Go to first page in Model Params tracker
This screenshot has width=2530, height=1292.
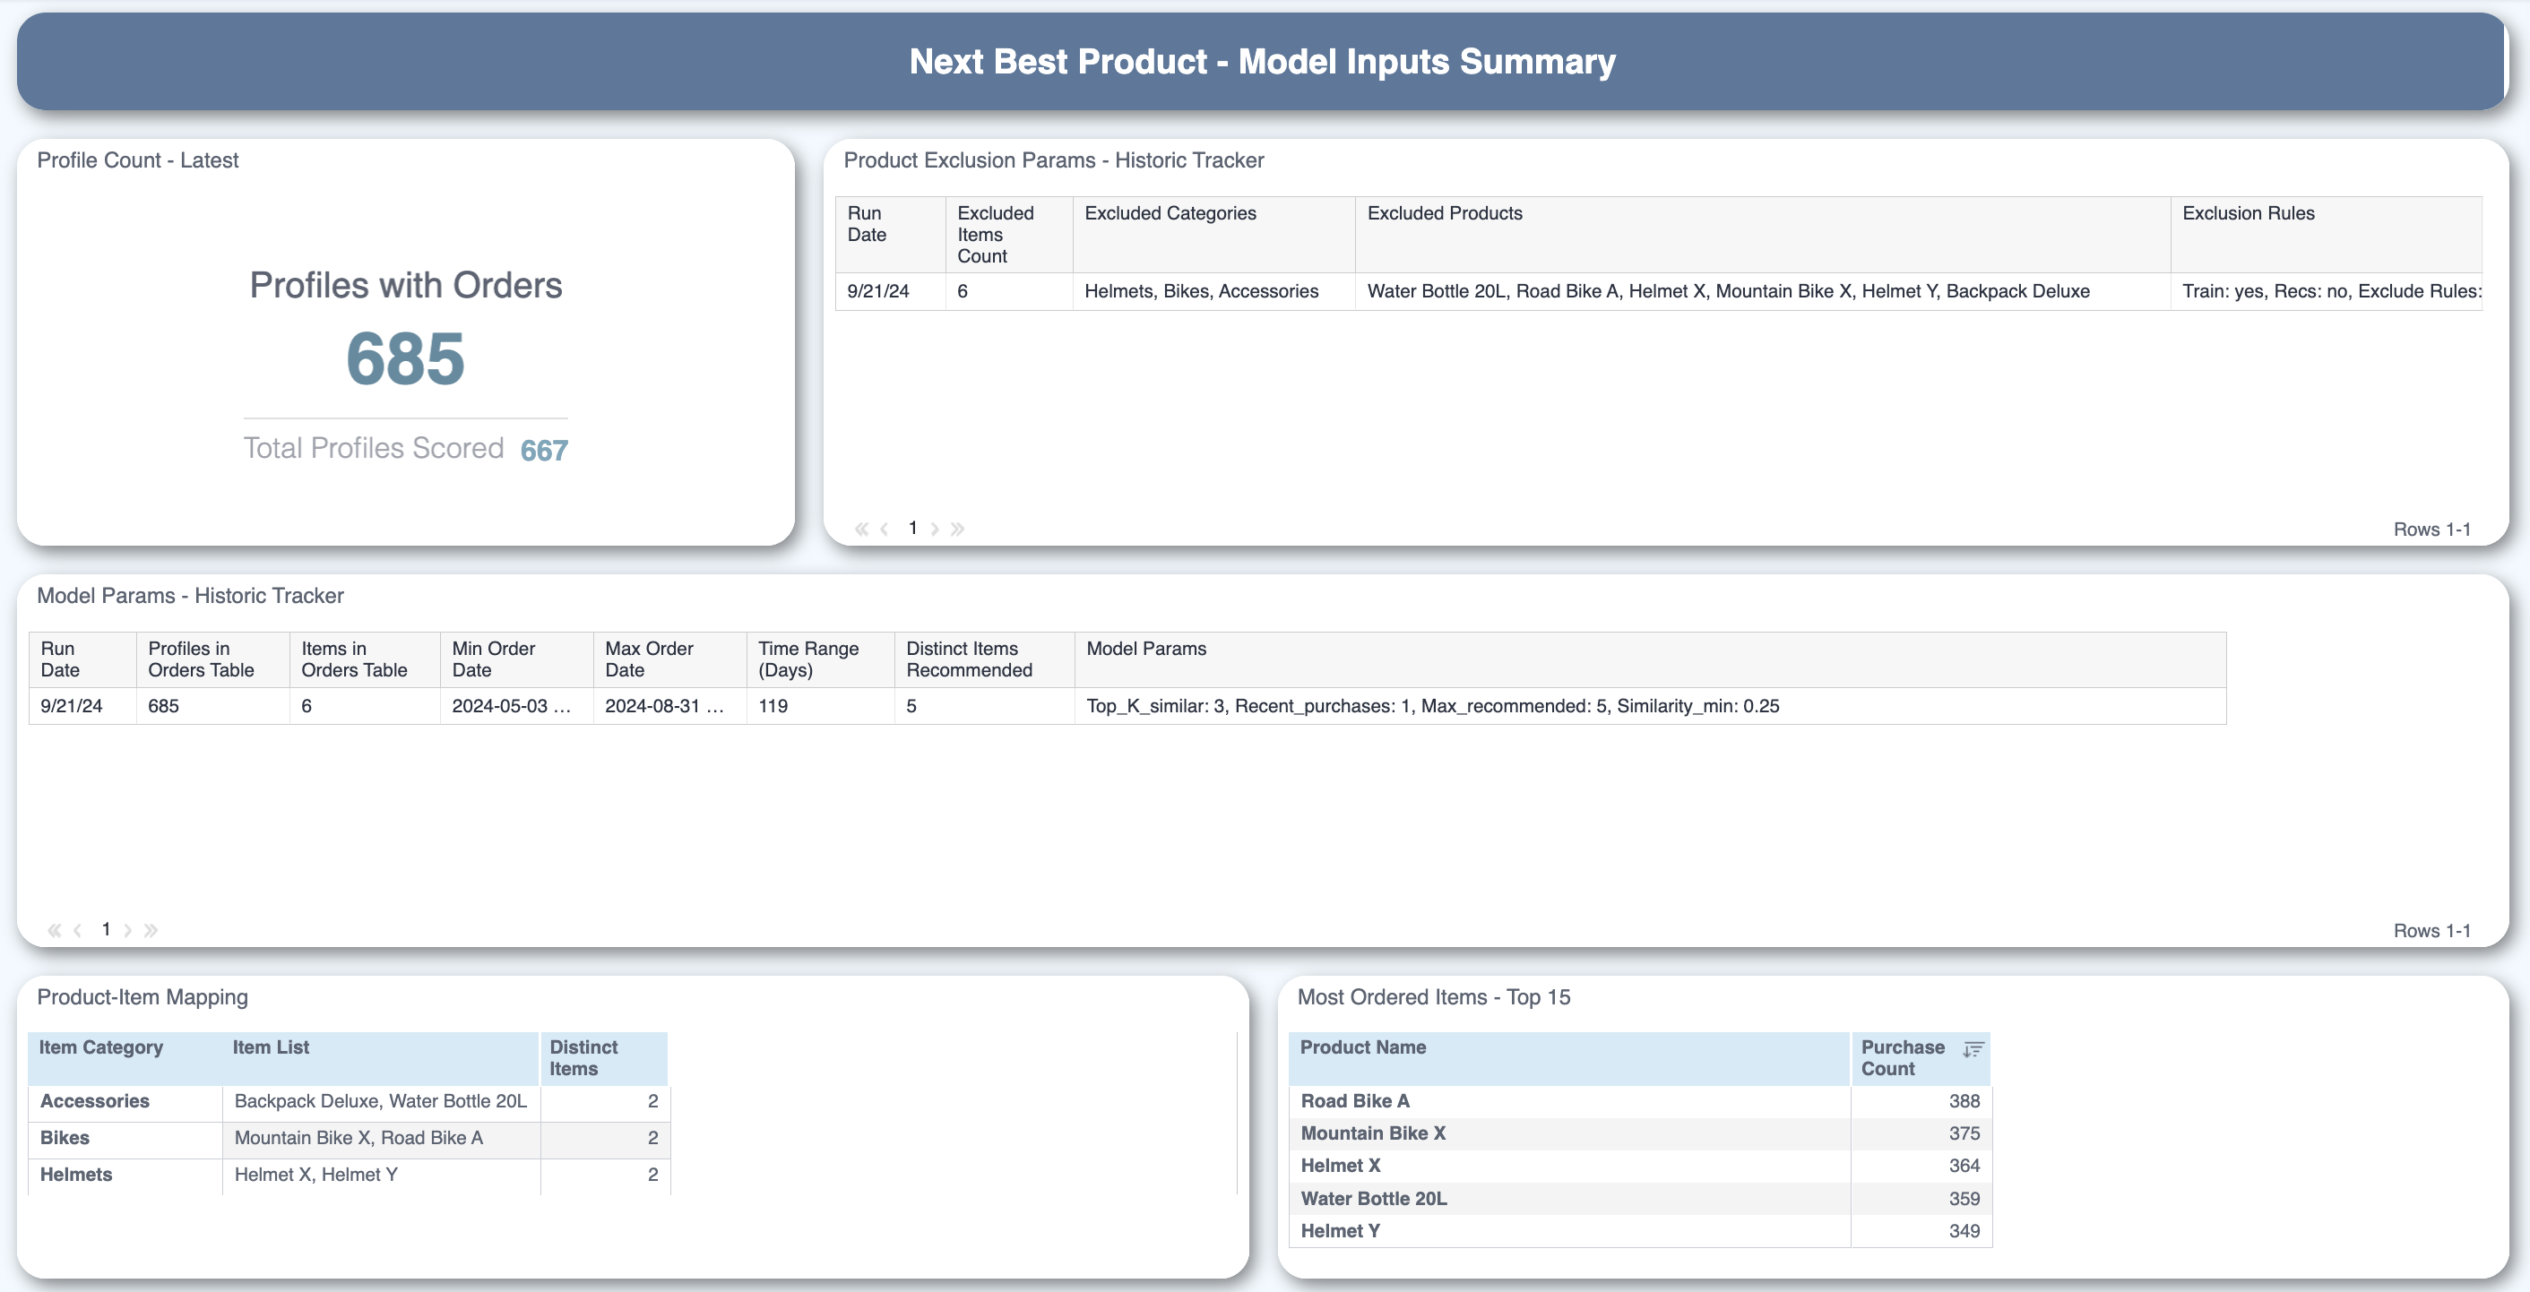coord(54,930)
